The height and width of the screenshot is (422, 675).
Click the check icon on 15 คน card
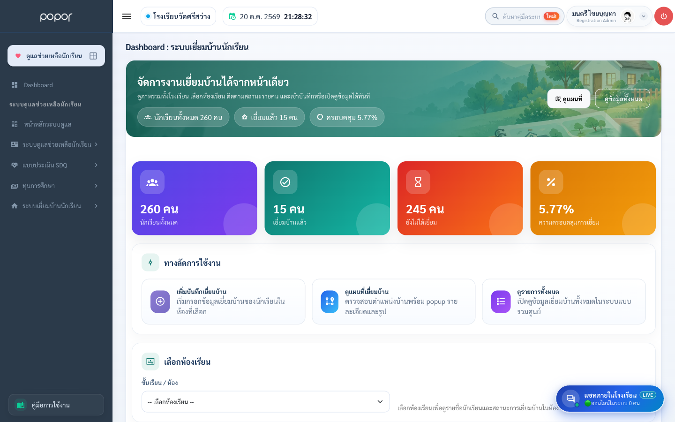pos(285,182)
